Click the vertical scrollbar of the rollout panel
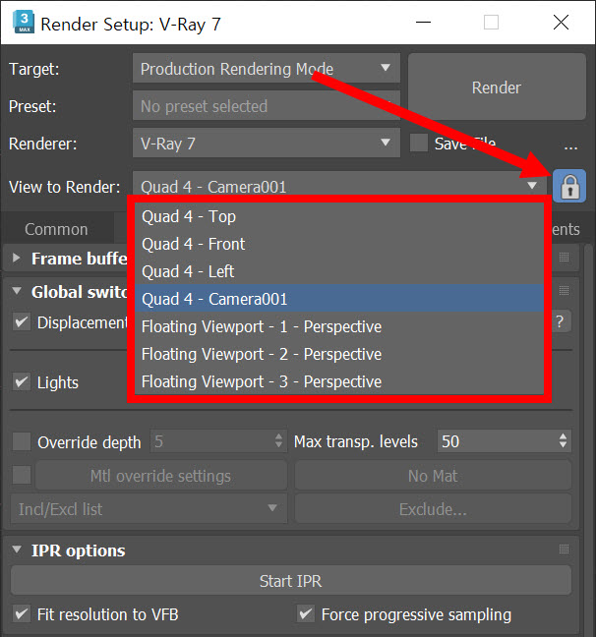 (x=588, y=438)
